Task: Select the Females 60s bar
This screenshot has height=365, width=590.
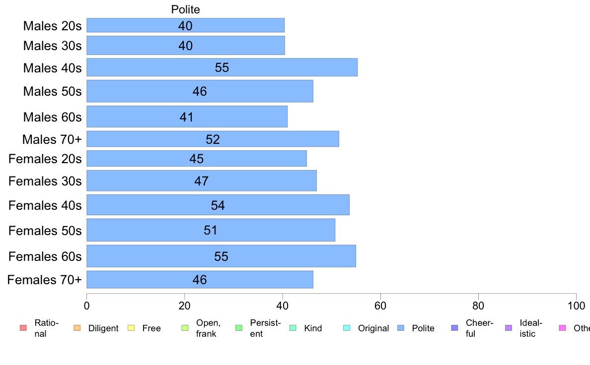Action: click(221, 256)
